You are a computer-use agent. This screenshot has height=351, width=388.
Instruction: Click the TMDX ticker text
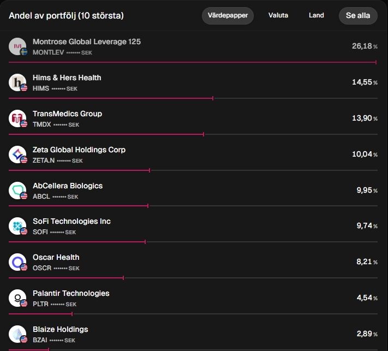42,124
